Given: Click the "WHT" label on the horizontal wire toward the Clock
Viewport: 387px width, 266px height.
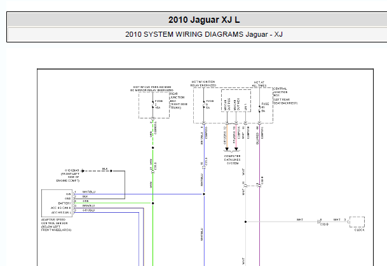Looking at the screenshot, I should coord(300,220).
